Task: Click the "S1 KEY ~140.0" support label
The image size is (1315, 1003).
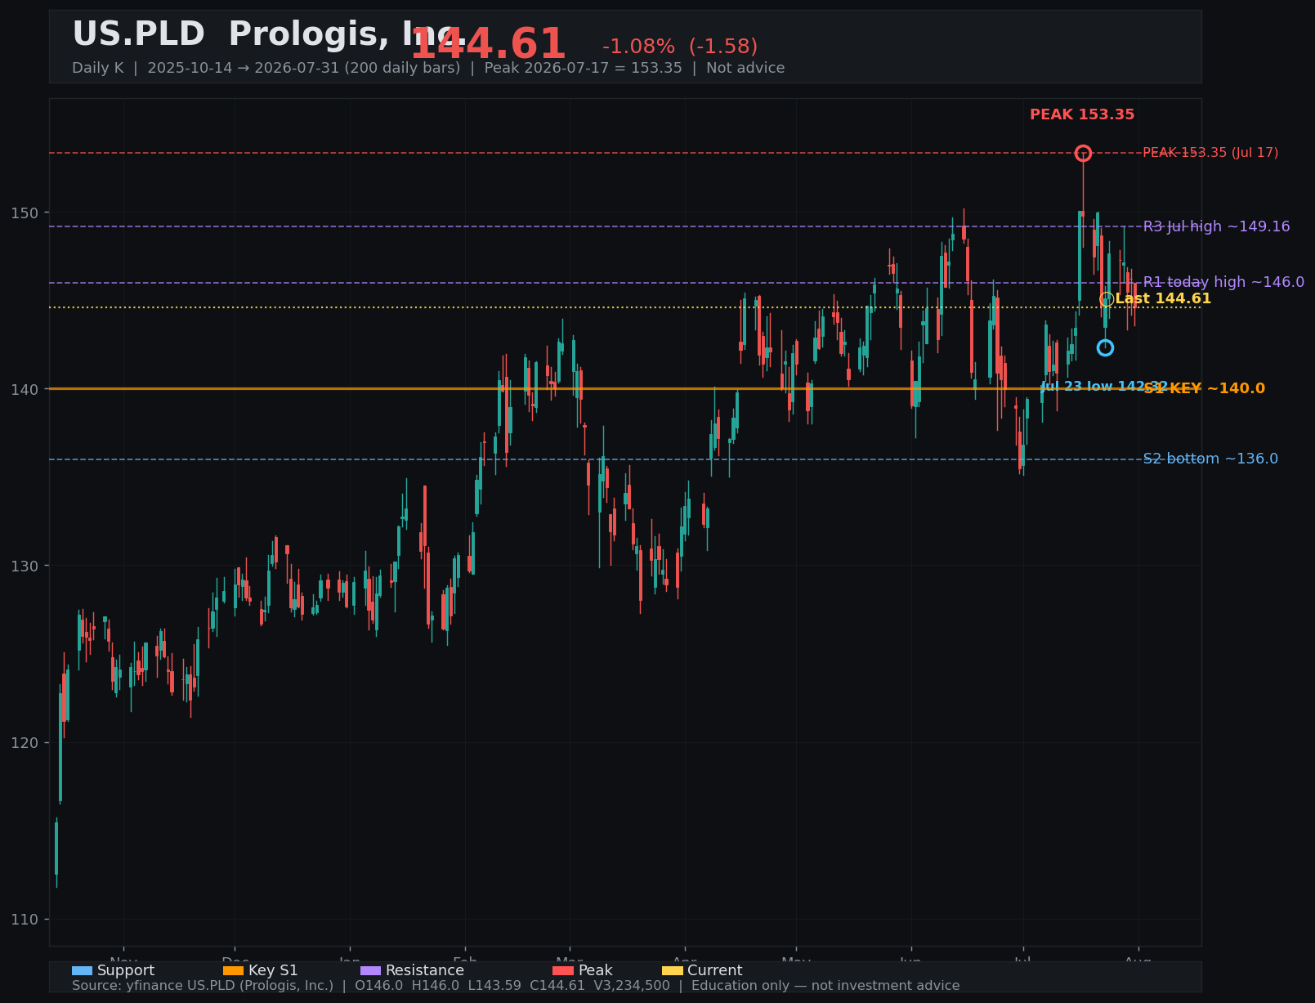Action: pos(1205,388)
